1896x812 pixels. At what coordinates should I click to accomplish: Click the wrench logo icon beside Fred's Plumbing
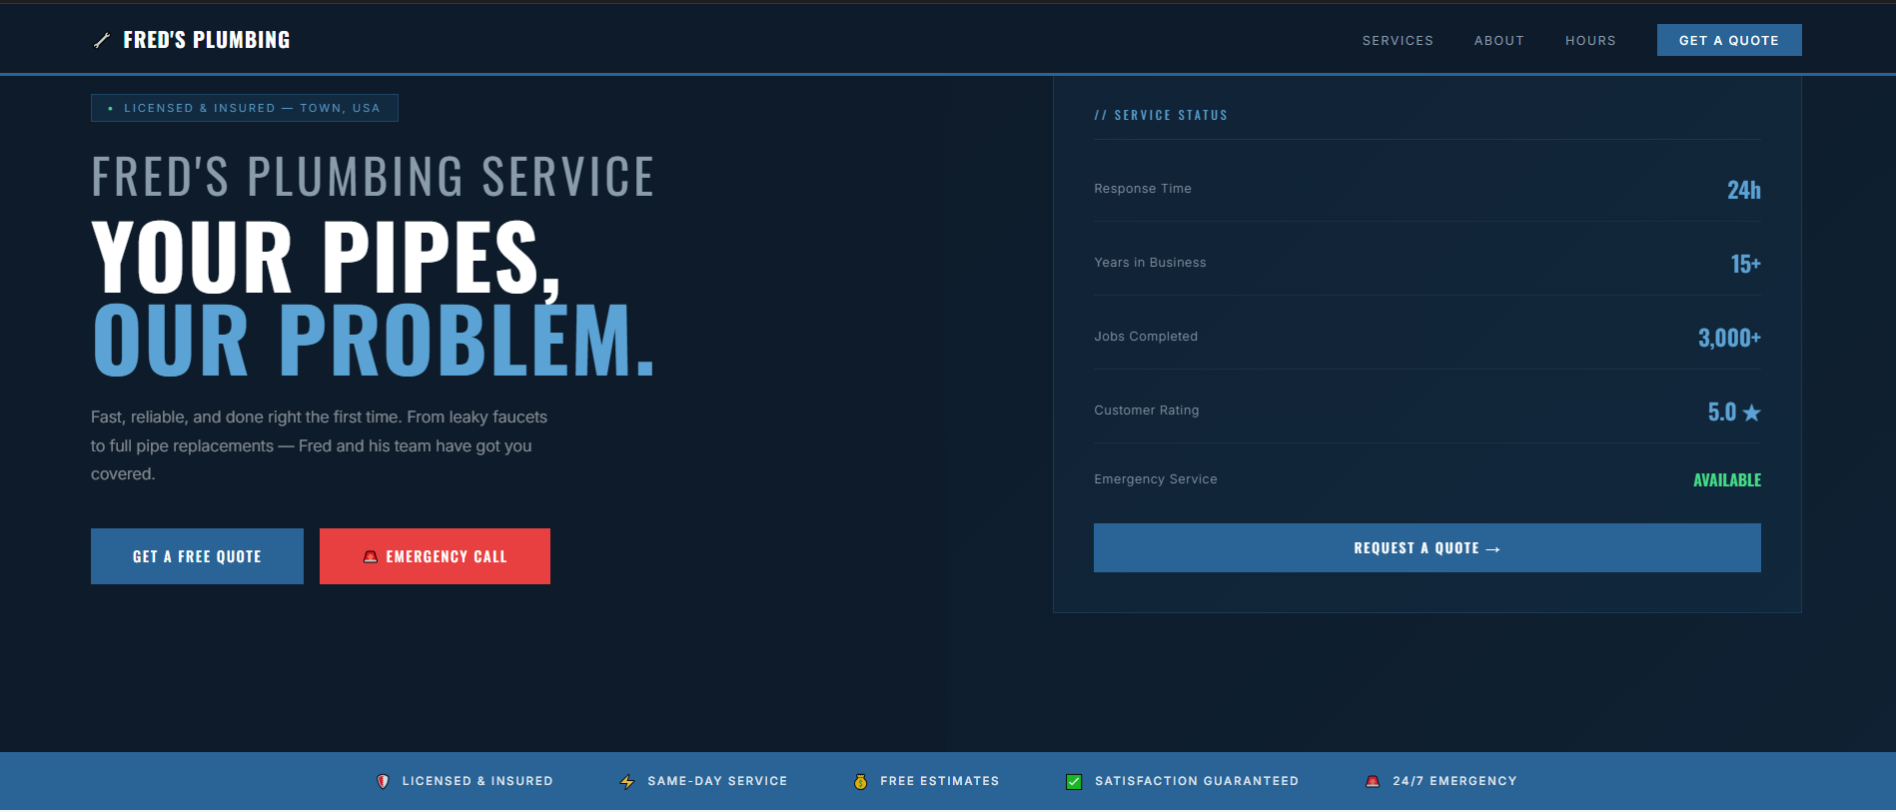click(x=102, y=40)
